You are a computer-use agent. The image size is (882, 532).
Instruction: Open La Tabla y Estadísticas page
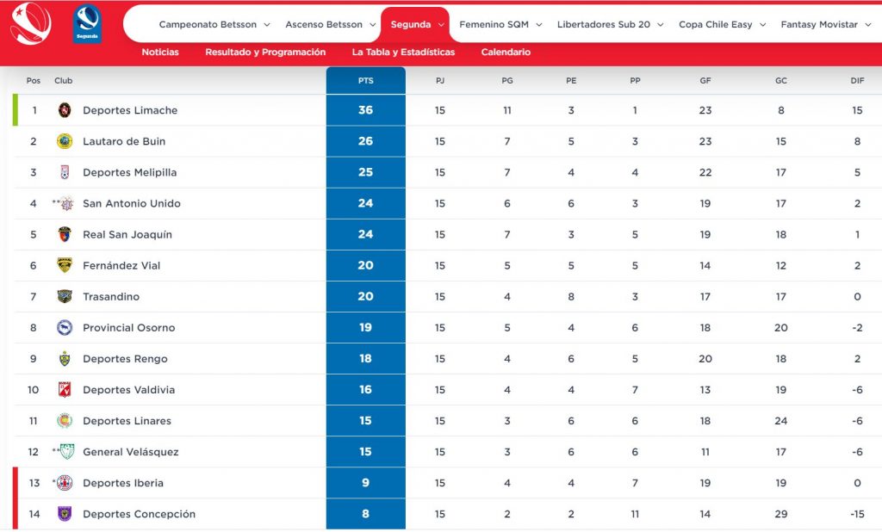click(x=403, y=53)
